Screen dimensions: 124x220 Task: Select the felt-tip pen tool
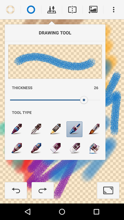point(17,129)
